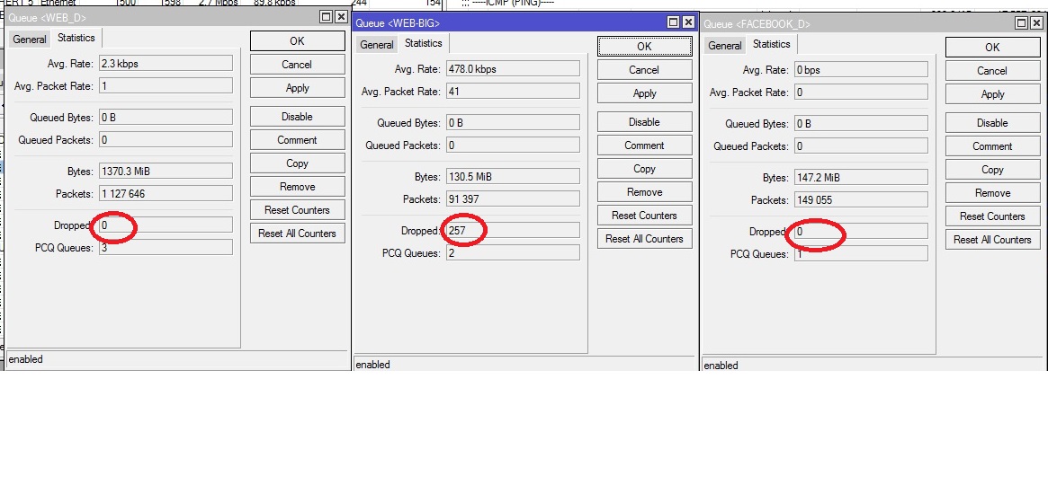Maximize the WEB_D queue window
The height and width of the screenshot is (485, 1048).
click(x=327, y=17)
